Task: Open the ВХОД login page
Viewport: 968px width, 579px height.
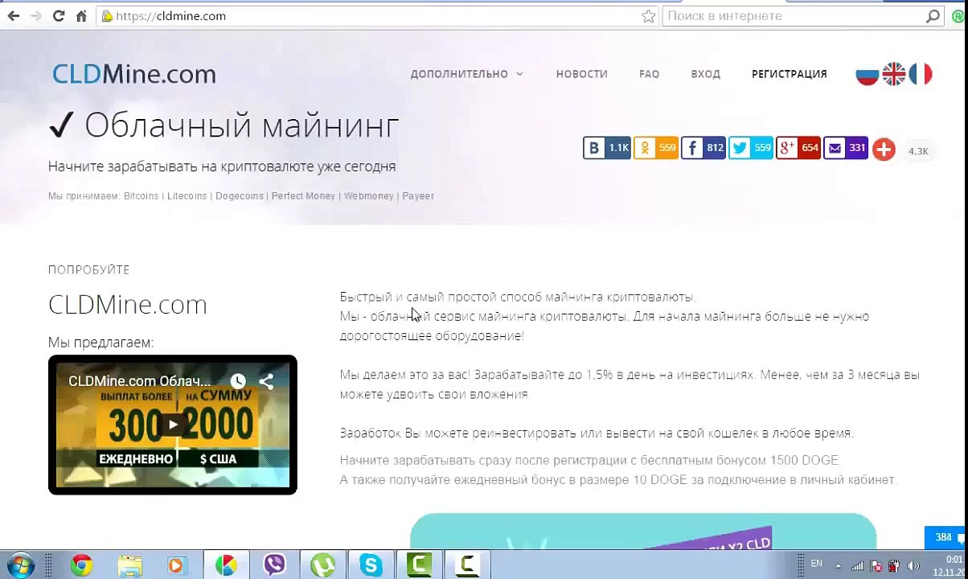Action: tap(705, 74)
